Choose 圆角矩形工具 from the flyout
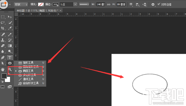The width and height of the screenshot is (186, 106). pyautogui.click(x=30, y=67)
